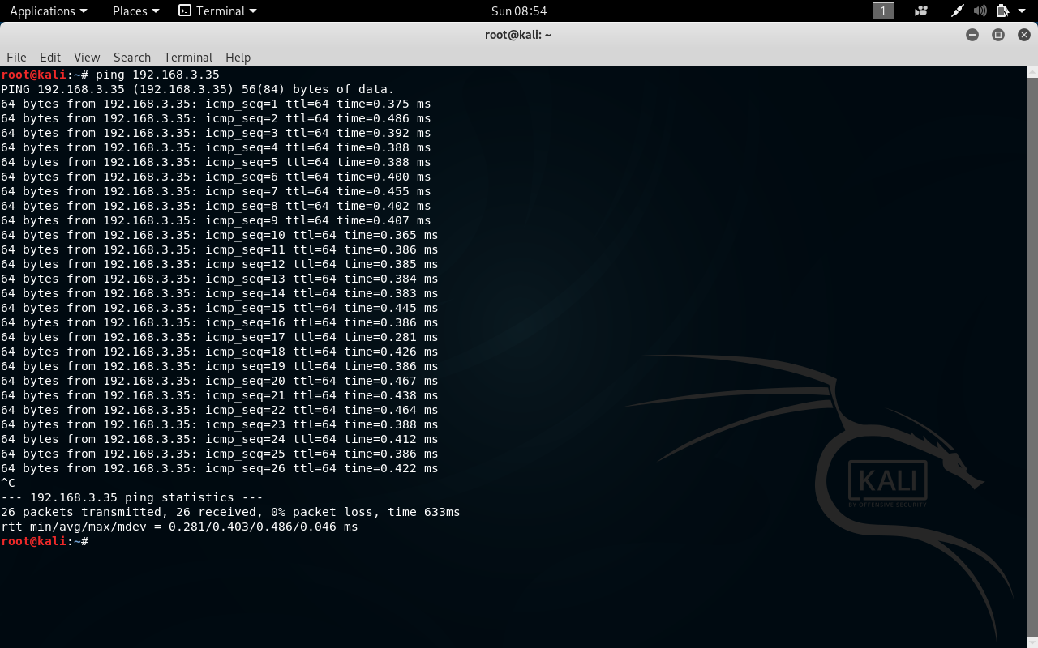
Task: Click the screen recorder camera icon
Action: (x=920, y=11)
